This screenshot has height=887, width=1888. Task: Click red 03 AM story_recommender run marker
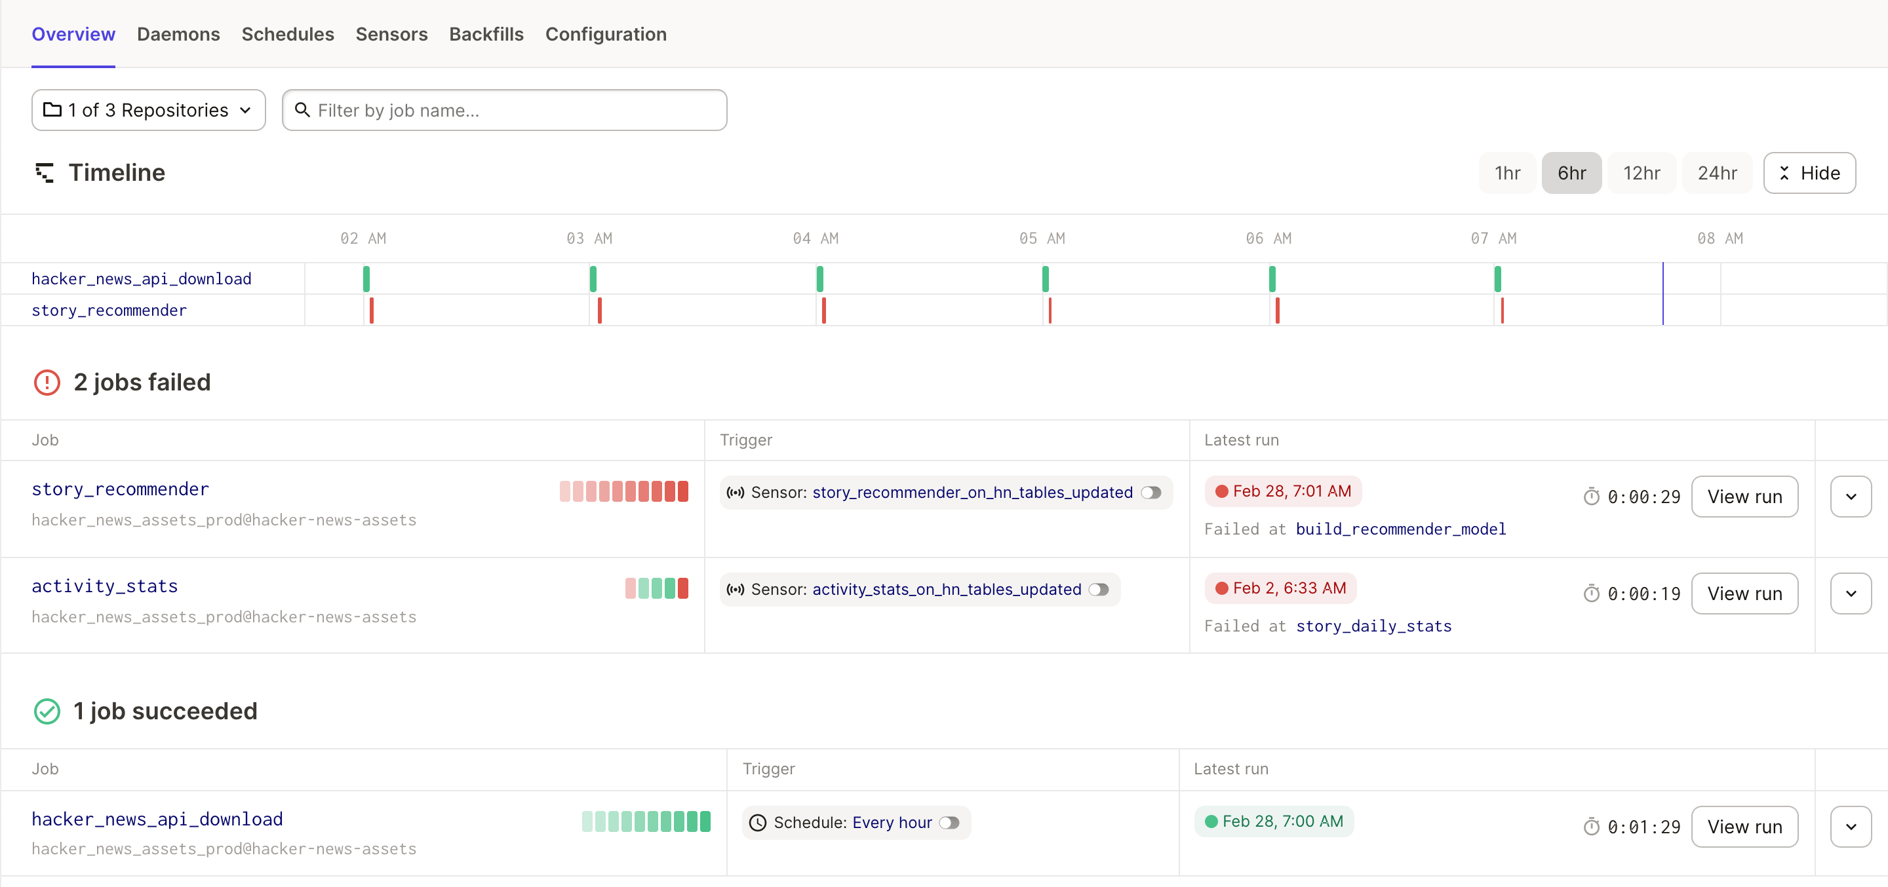point(600,311)
